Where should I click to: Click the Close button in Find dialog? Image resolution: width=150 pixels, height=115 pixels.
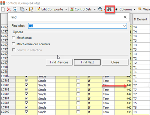click(115, 62)
